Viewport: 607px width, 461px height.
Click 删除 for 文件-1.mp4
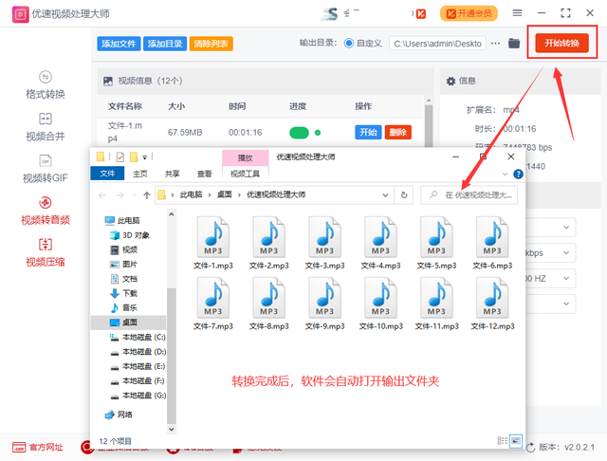point(398,133)
